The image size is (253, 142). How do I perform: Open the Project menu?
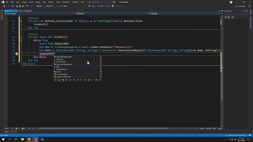click(25, 2)
